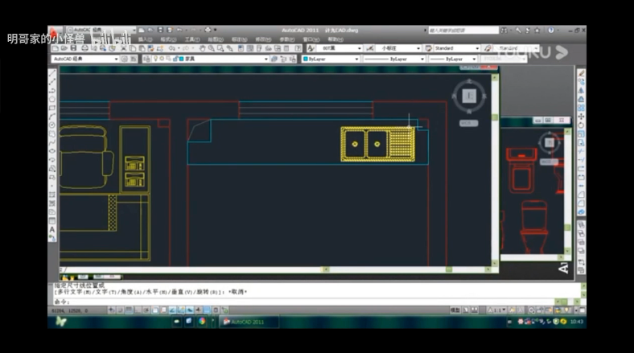This screenshot has height=353, width=634.
Task: Open the Windows Start menu
Action: click(x=61, y=322)
